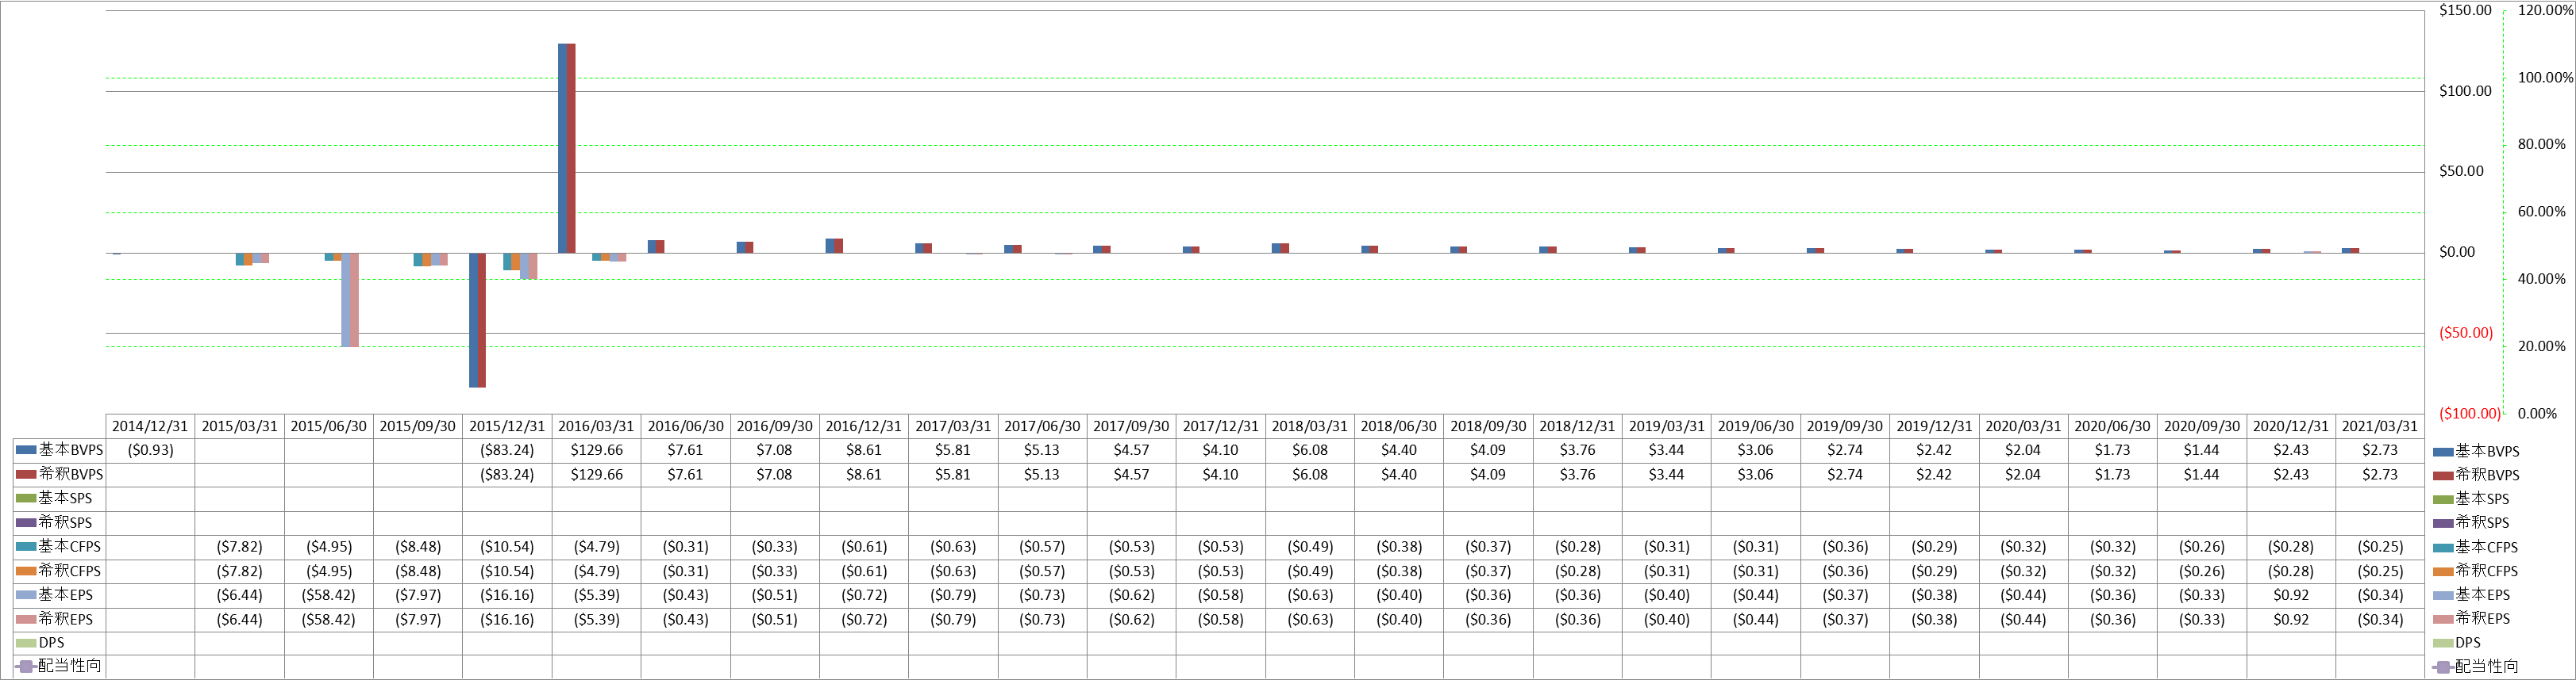Viewport: 2576px width, 680px height.
Task: Click the 80.00% secondary axis label
Action: click(2541, 145)
